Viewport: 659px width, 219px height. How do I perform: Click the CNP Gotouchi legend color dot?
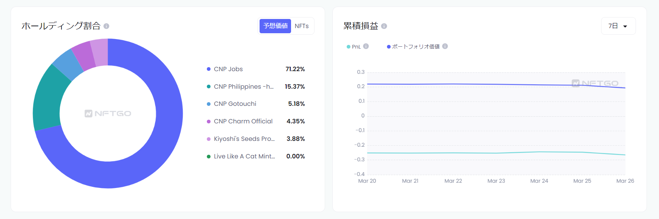[x=209, y=104]
